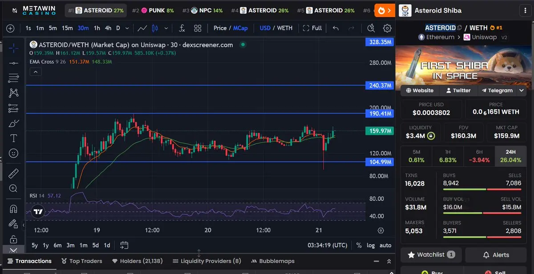Click the First Shiba in Space banner
534x274 pixels.
click(464, 68)
